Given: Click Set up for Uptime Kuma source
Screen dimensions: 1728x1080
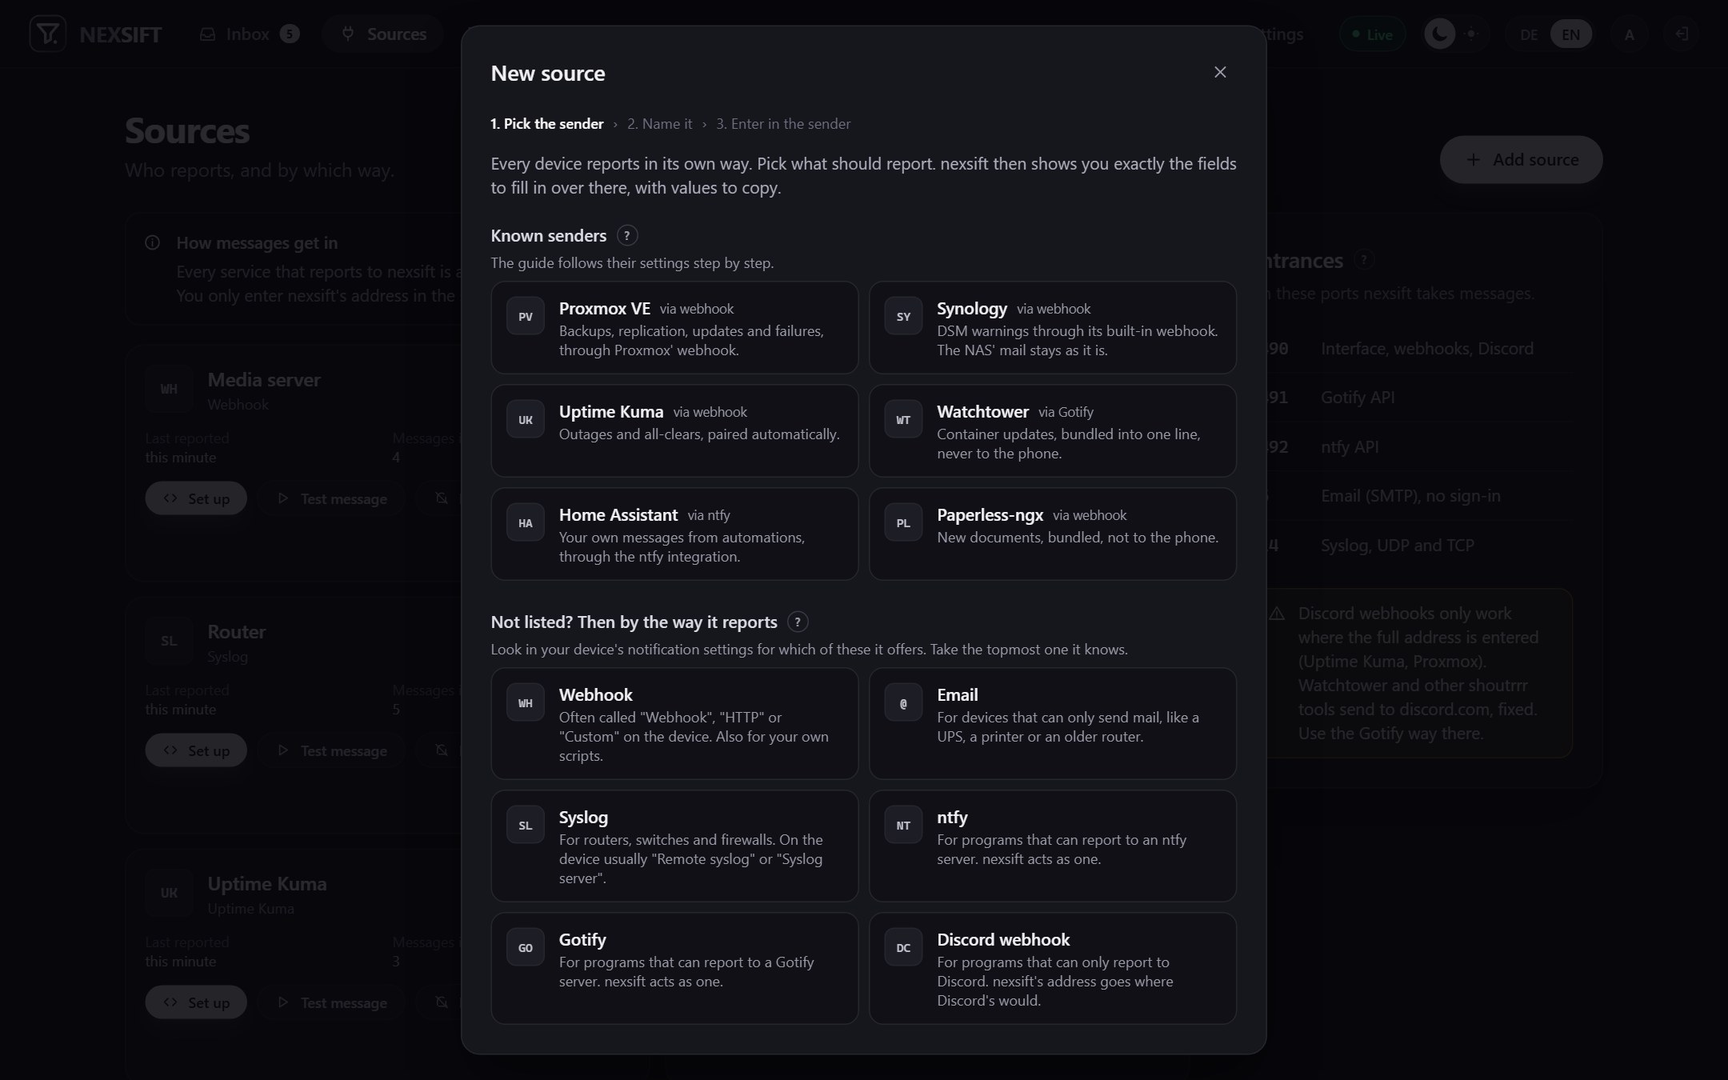Looking at the screenshot, I should 196,1002.
